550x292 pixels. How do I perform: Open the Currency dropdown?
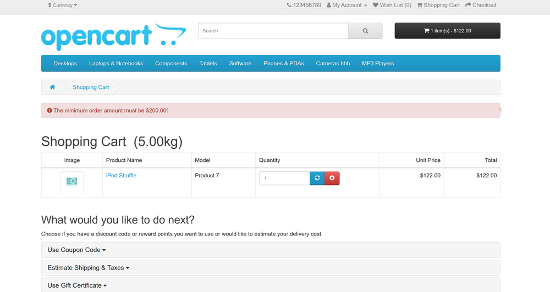coord(62,5)
